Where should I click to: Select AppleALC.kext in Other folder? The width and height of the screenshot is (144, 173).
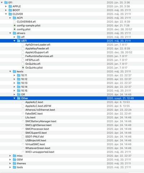tap(34, 102)
